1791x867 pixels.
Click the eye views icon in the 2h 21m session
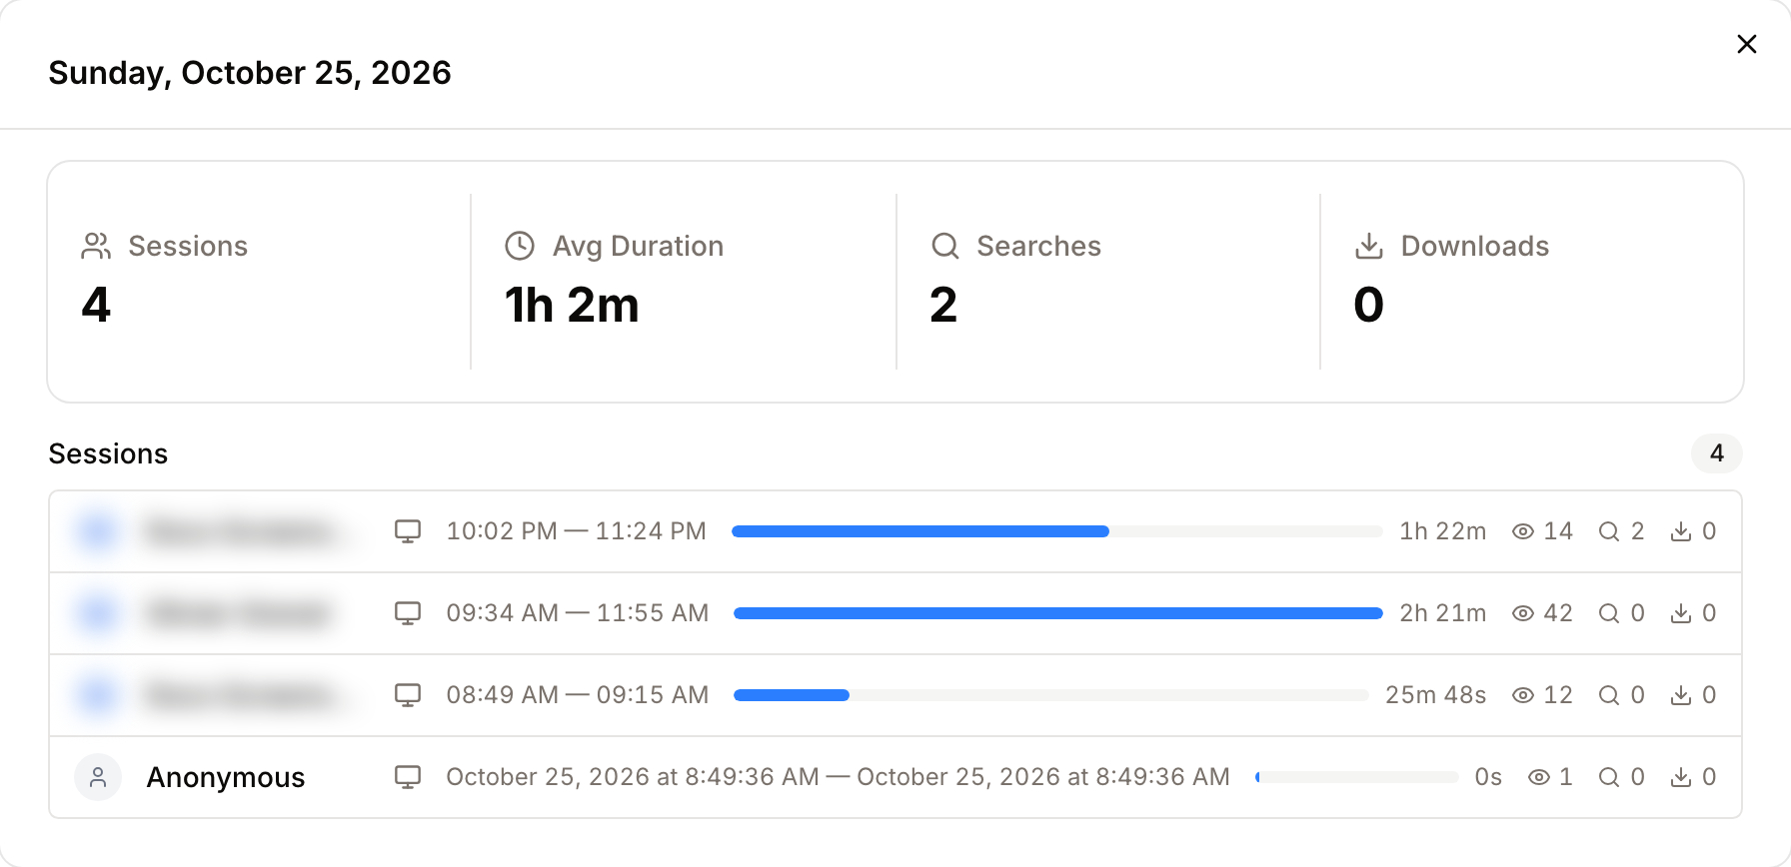point(1523,613)
